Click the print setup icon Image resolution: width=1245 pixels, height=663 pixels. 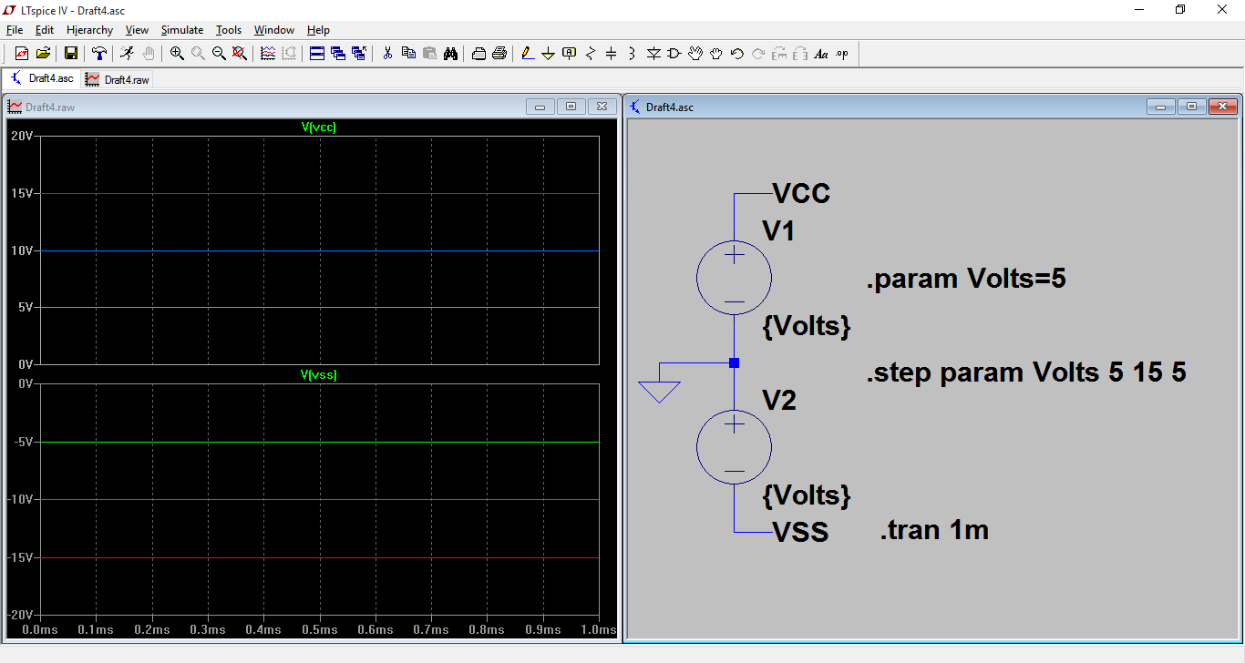click(478, 54)
